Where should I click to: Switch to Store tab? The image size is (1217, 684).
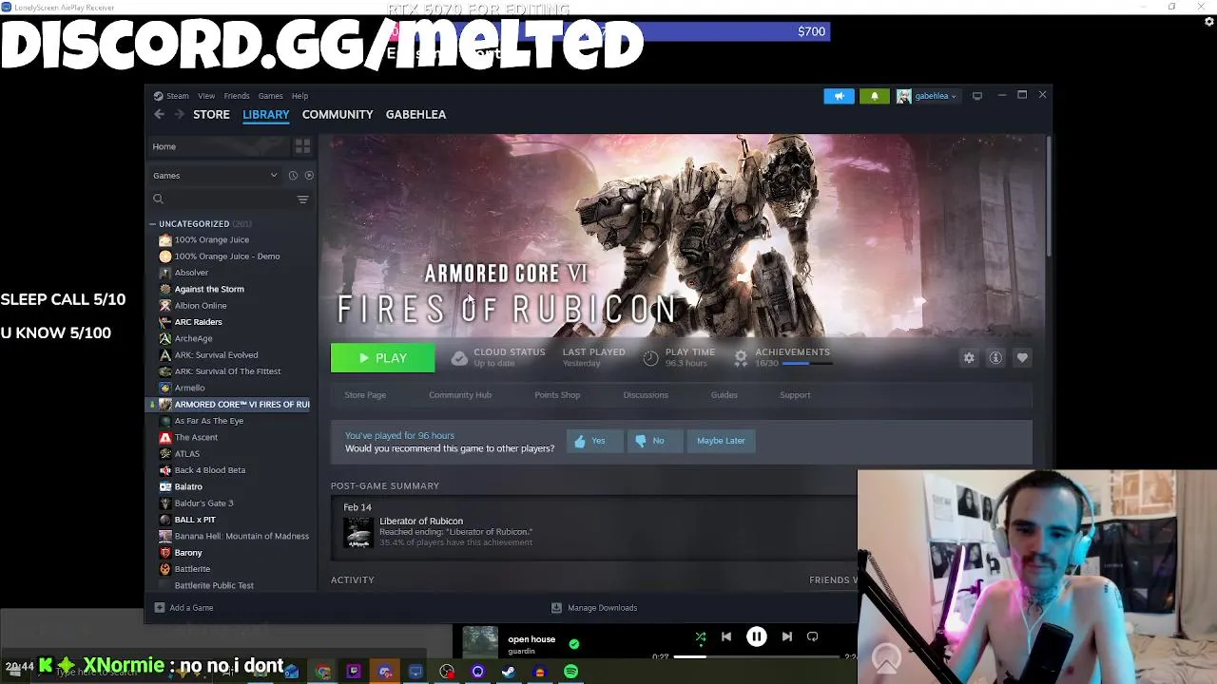click(211, 114)
